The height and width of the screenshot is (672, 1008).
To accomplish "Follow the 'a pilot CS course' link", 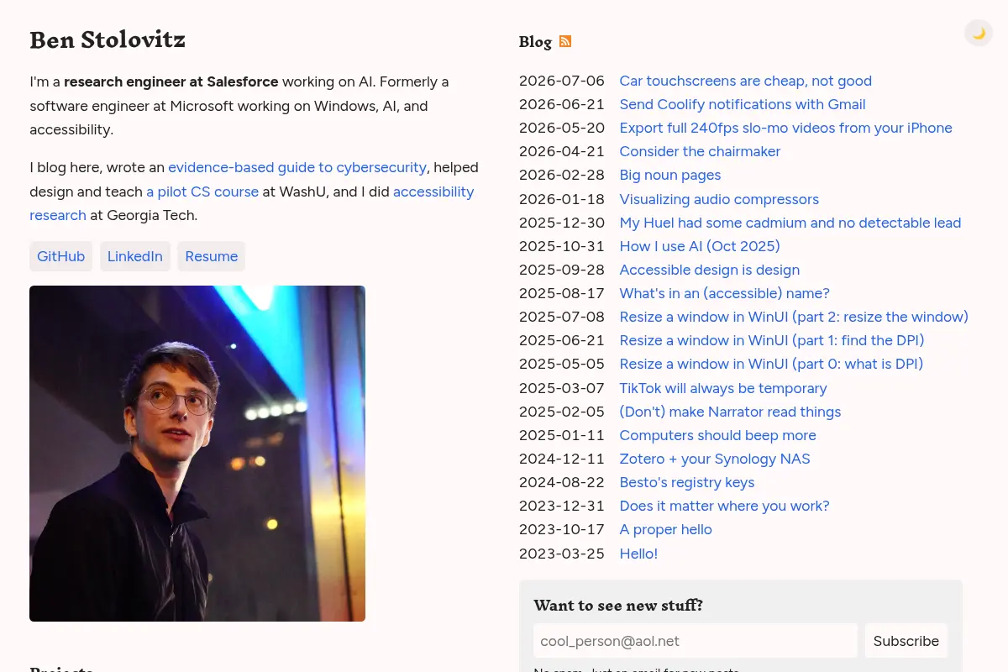I will pyautogui.click(x=202, y=192).
